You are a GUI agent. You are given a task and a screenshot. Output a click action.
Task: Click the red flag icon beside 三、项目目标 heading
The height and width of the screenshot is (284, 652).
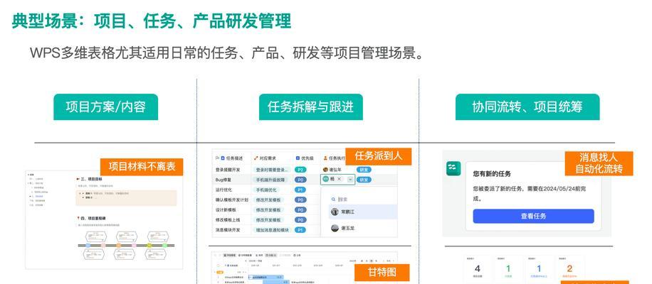[78, 179]
